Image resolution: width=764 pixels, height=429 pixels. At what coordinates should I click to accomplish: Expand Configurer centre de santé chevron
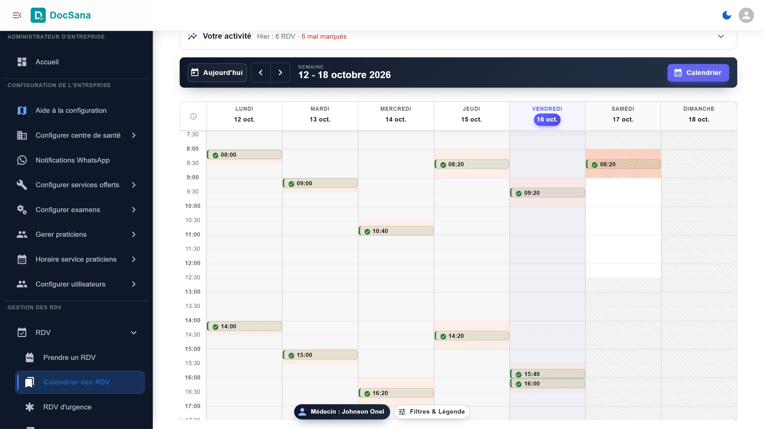click(x=134, y=135)
